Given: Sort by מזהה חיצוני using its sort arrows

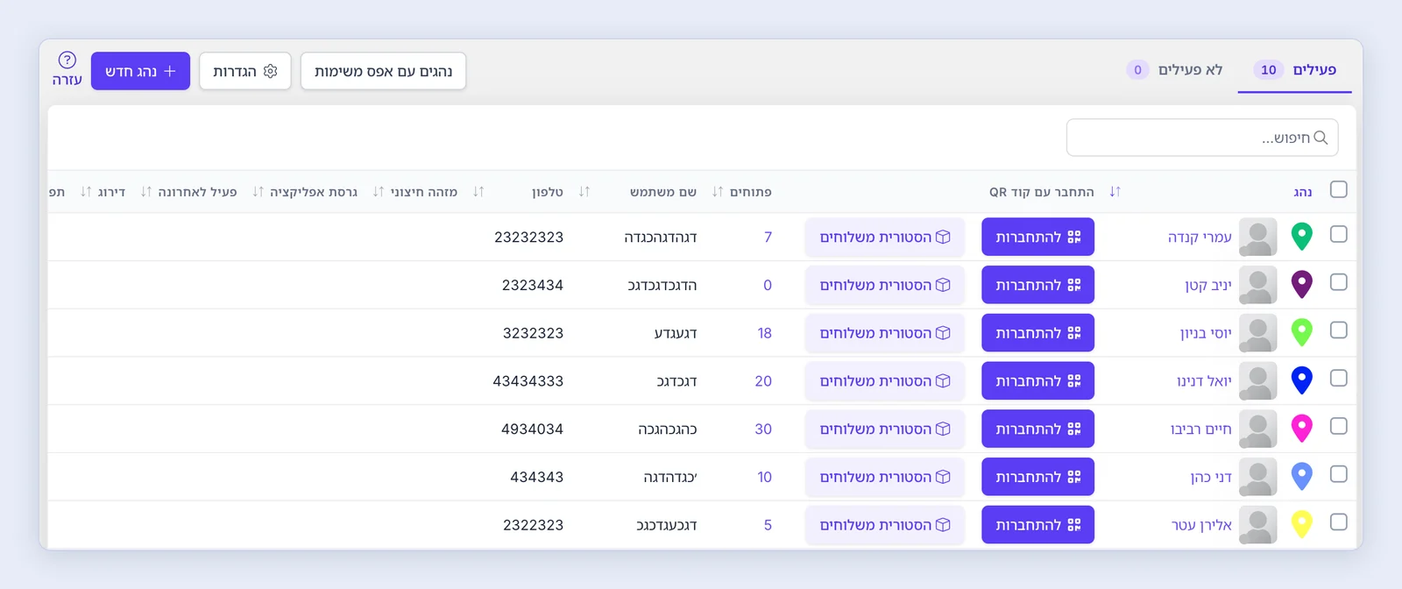Looking at the screenshot, I should coord(379,192).
